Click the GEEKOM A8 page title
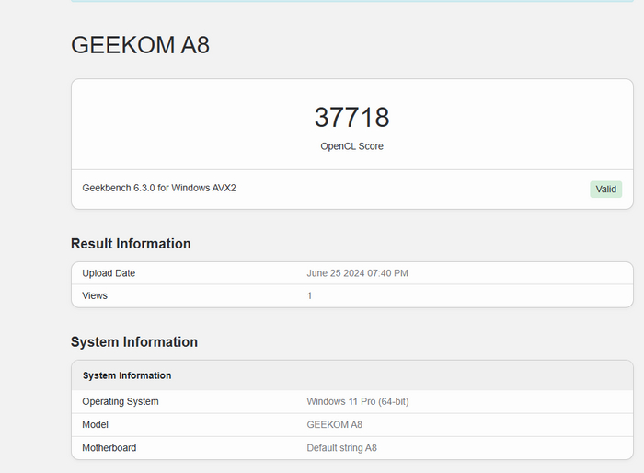Viewport: 644px width, 473px height. coord(140,45)
